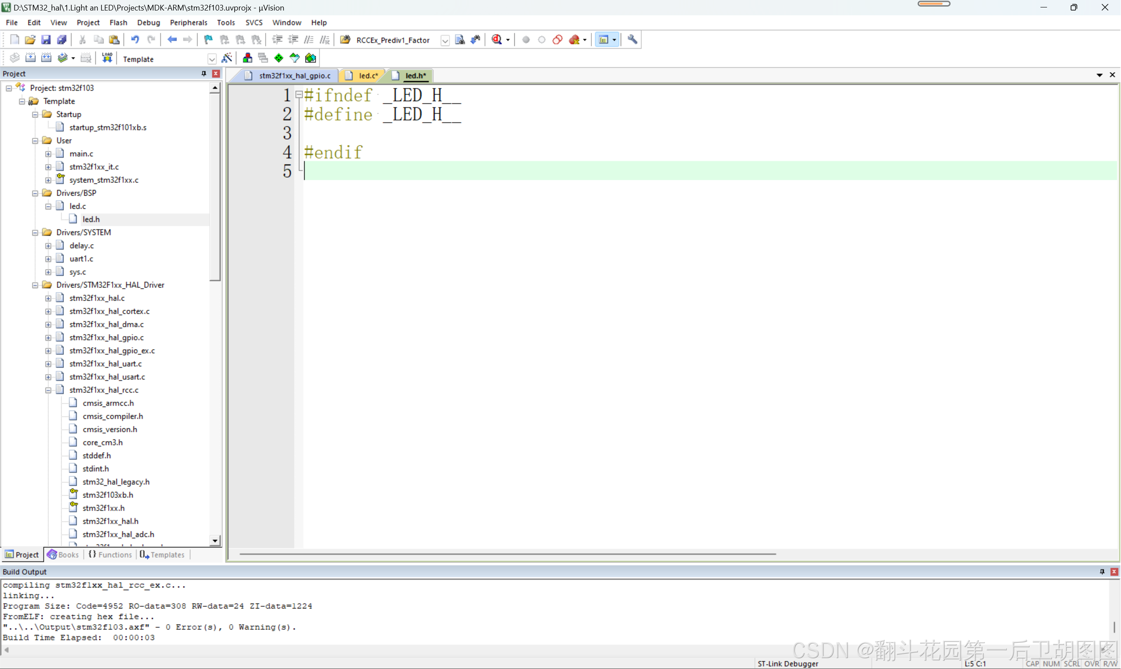Toggle insert breakpoint red circle
Viewport: 1121px width, 669px height.
pos(526,40)
